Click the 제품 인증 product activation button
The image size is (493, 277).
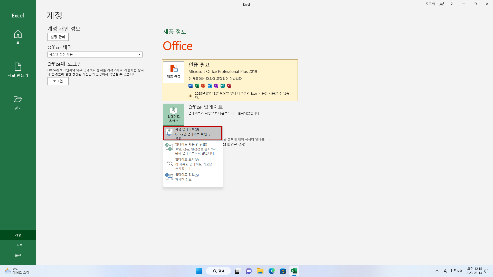[174, 72]
